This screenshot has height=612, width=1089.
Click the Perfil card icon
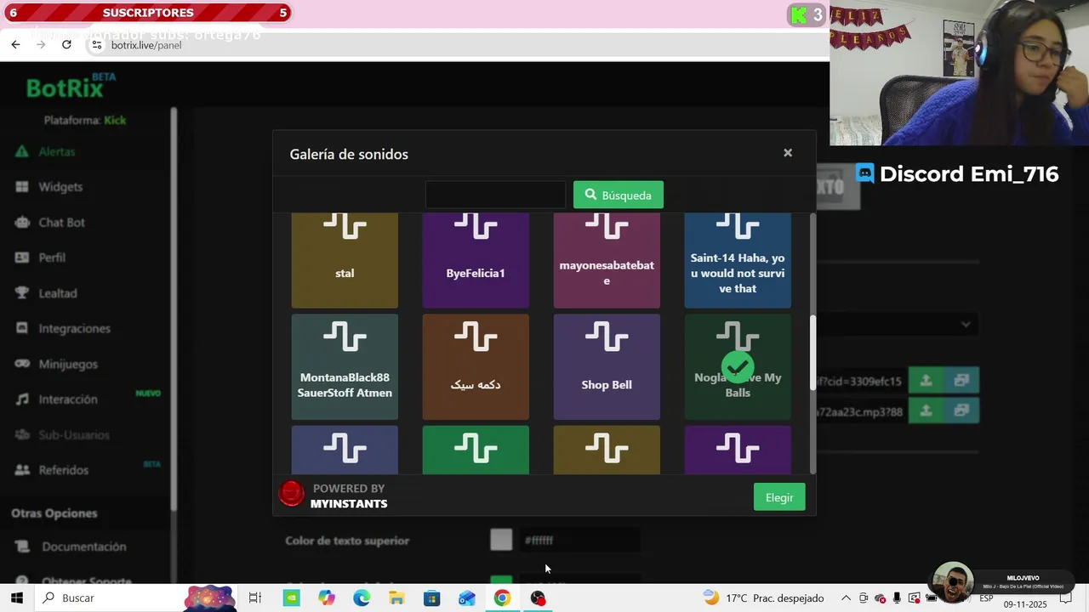click(x=22, y=258)
